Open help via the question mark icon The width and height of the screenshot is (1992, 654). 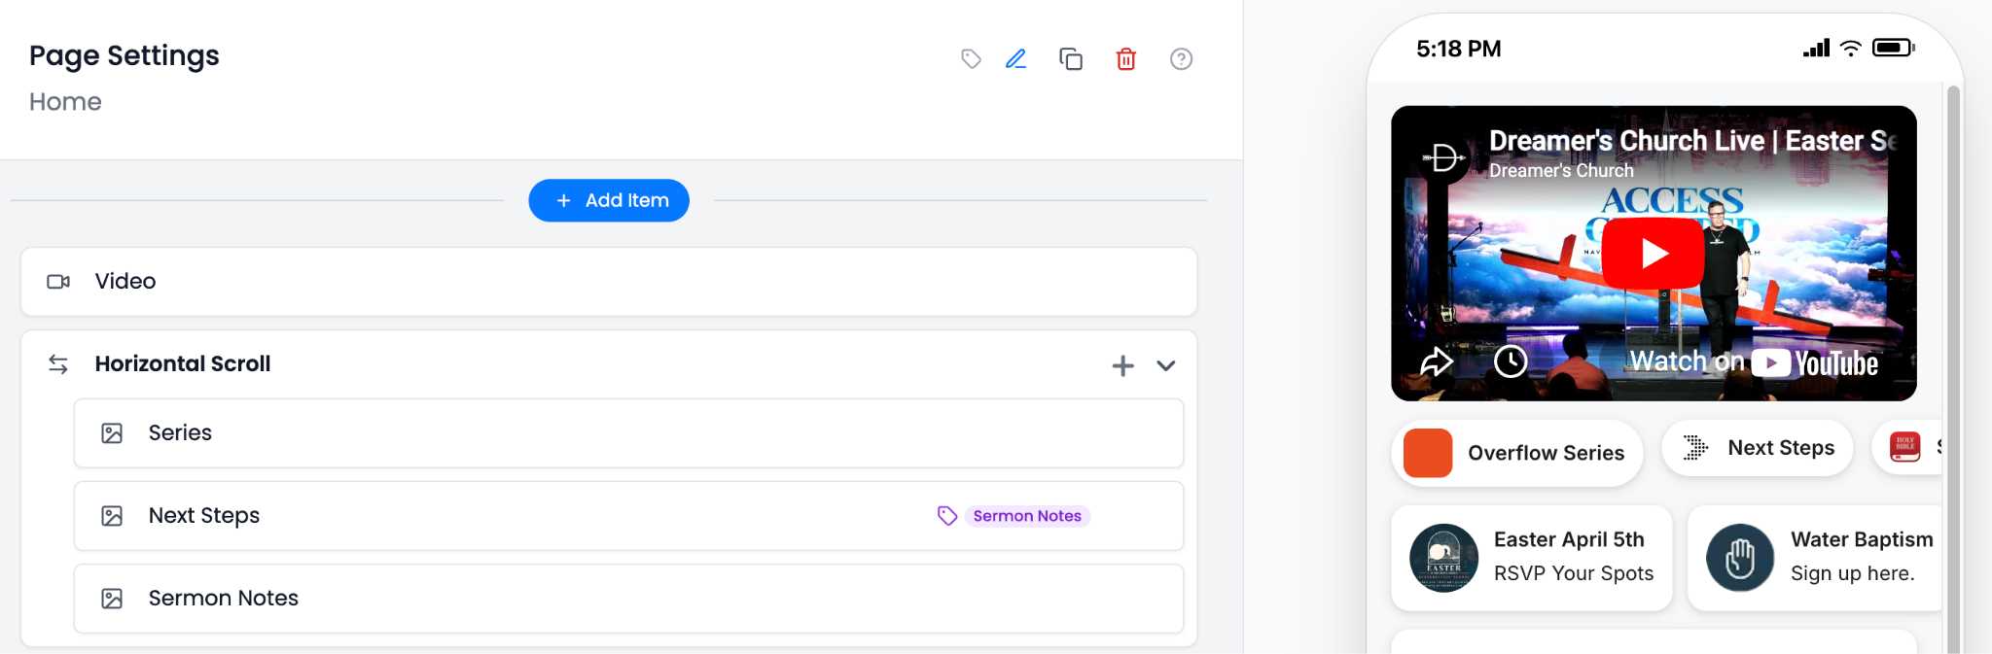pos(1181,59)
